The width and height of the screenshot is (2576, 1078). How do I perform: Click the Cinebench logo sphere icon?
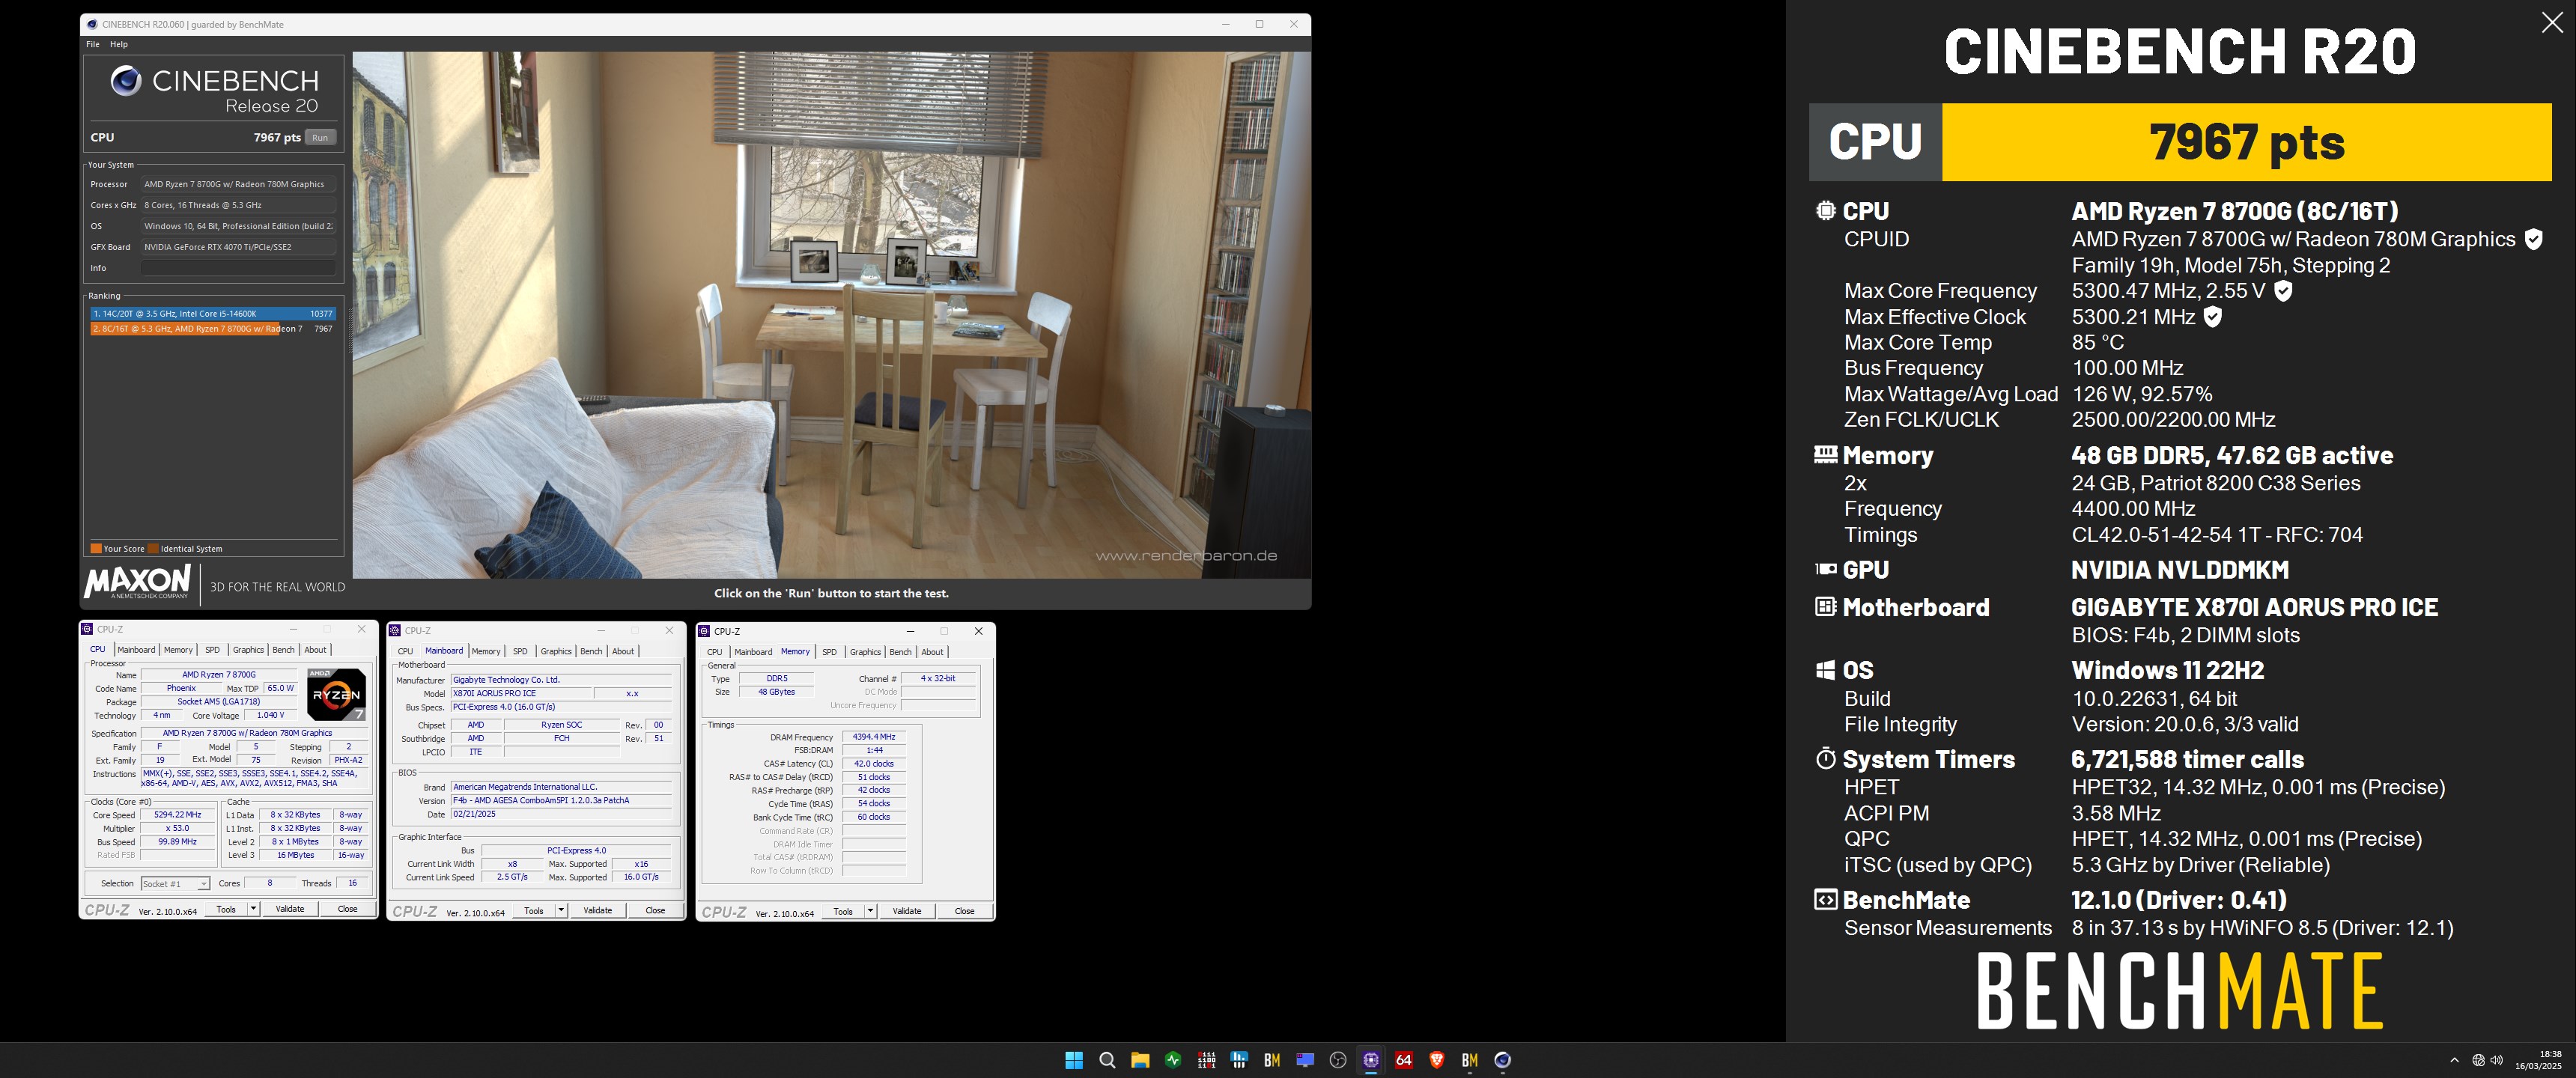(x=126, y=80)
